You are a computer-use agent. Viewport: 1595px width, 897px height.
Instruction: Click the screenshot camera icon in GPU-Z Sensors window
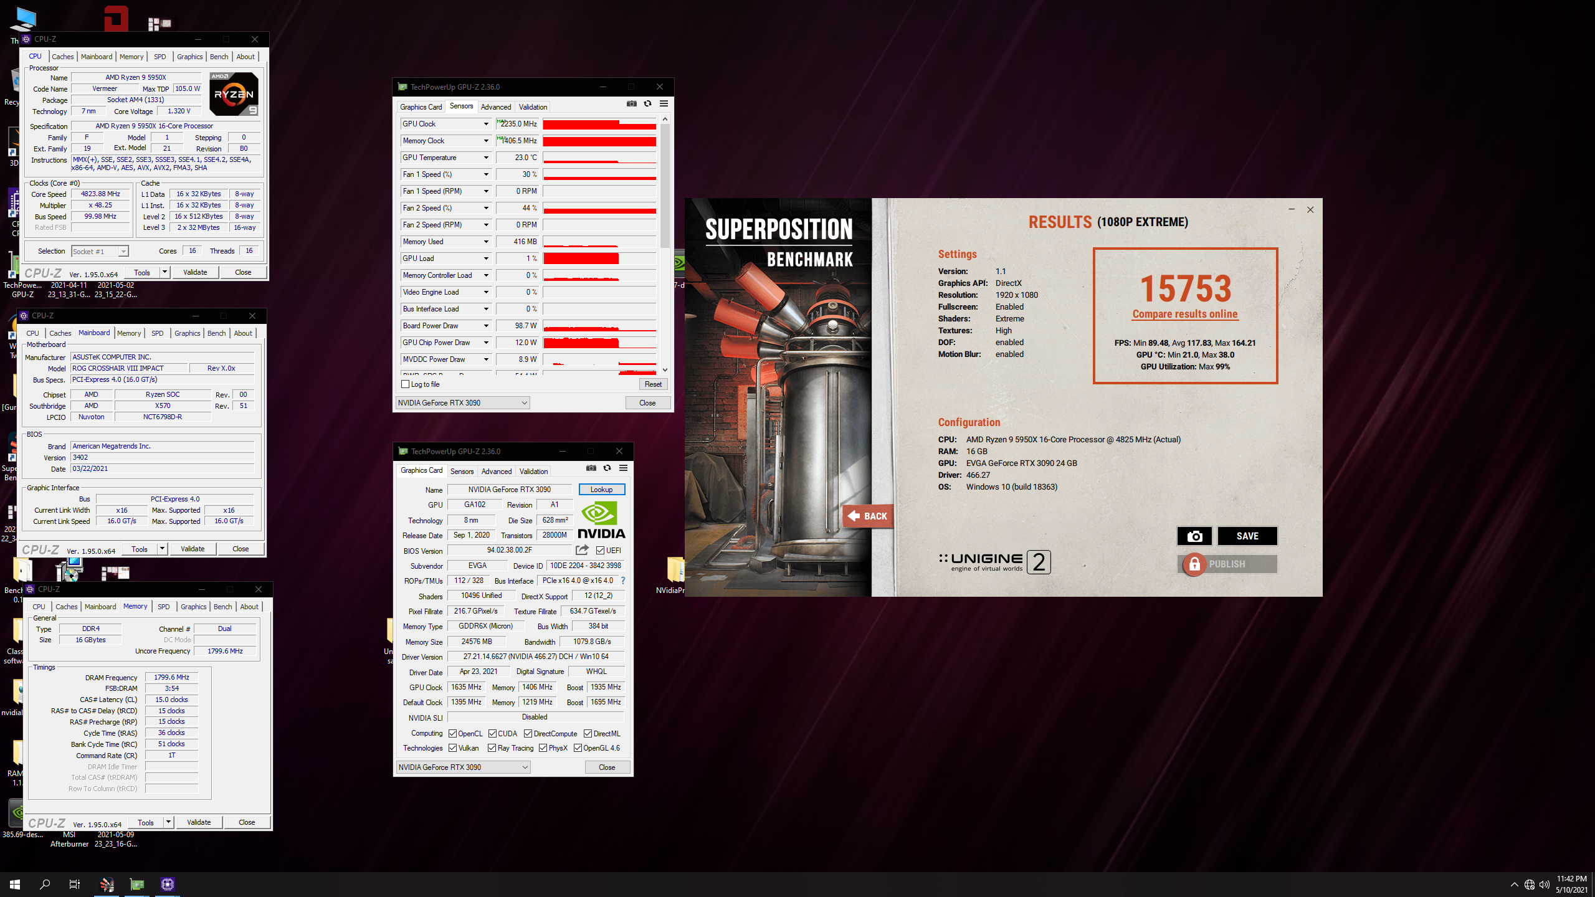click(x=632, y=104)
